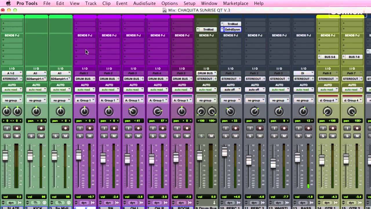The height and width of the screenshot is (209, 371).
Task: Click the dyn button on PERC 1 track
Action: pyautogui.click(x=230, y=203)
